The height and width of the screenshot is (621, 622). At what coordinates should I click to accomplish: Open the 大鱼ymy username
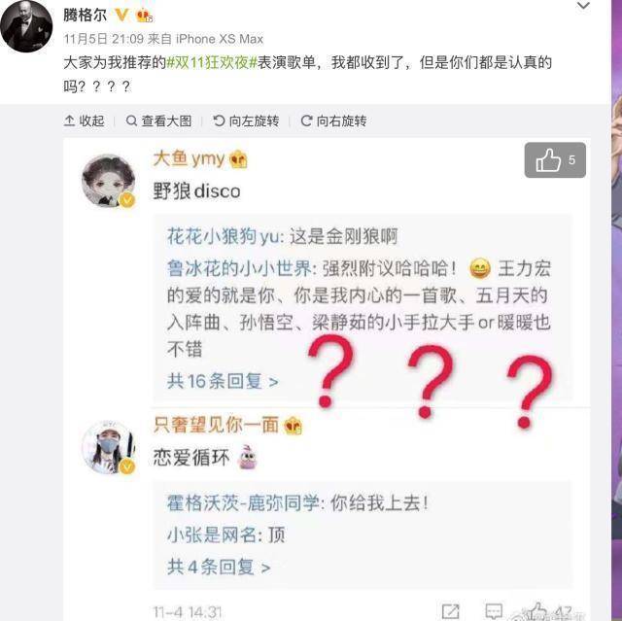[189, 158]
